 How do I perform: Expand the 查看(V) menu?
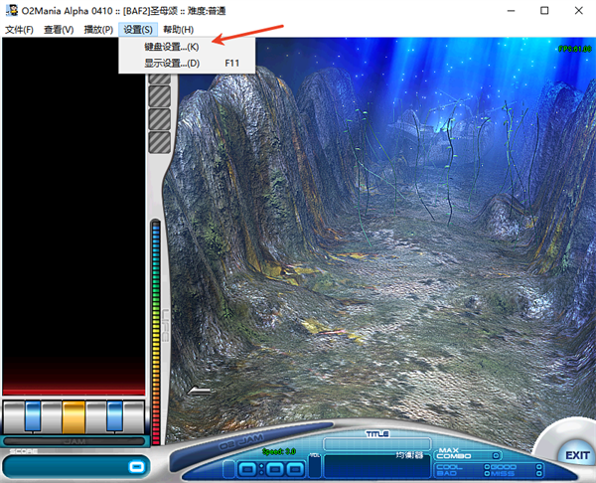[59, 30]
